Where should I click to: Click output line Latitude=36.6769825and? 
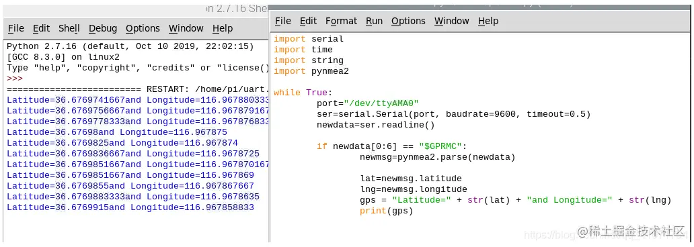click(122, 143)
